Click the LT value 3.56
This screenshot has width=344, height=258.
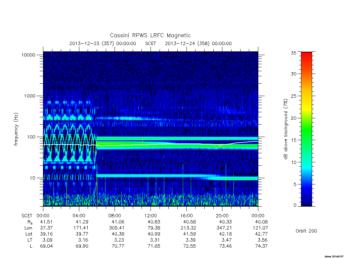(263, 240)
